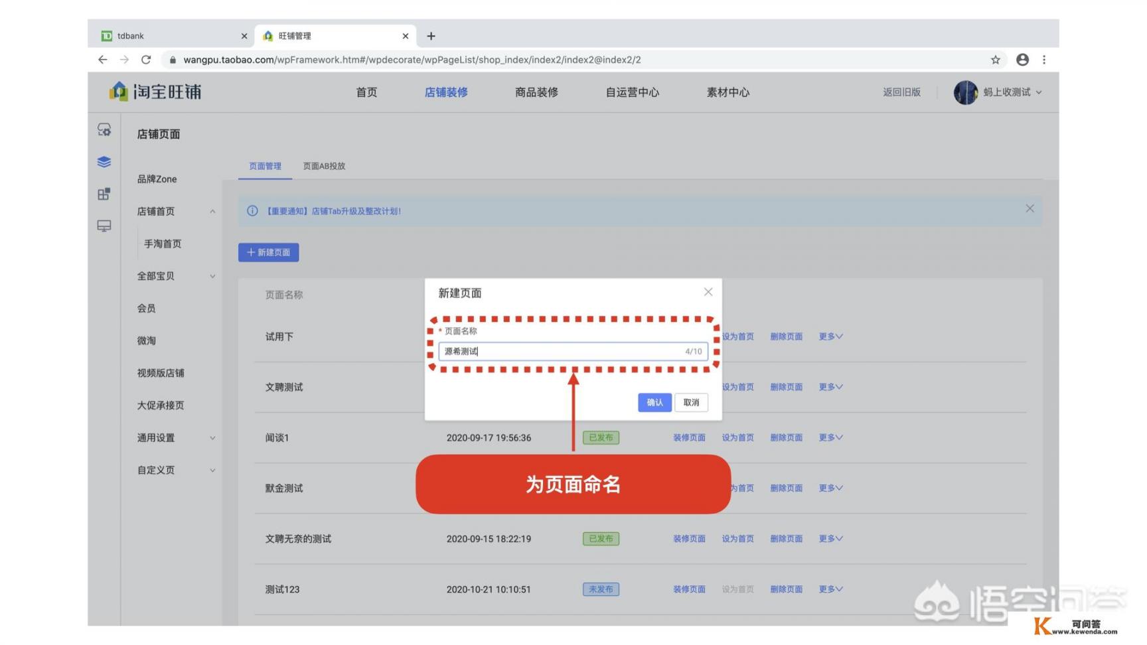Click the 确认 button in dialog
Image resolution: width=1147 pixels, height=645 pixels.
654,402
